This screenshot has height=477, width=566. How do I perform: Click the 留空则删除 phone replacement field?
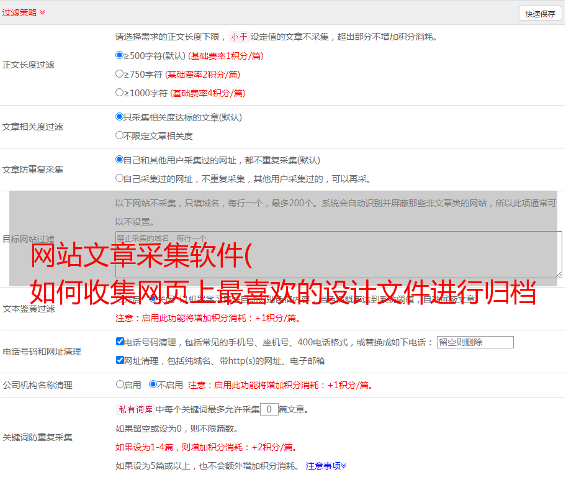tap(475, 342)
